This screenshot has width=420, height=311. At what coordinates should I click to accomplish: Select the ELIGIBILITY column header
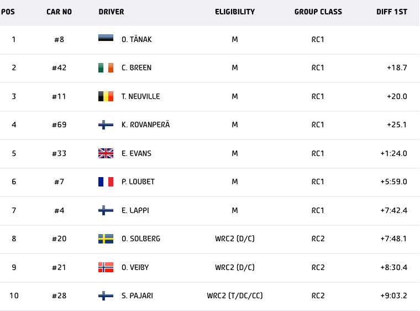(235, 12)
